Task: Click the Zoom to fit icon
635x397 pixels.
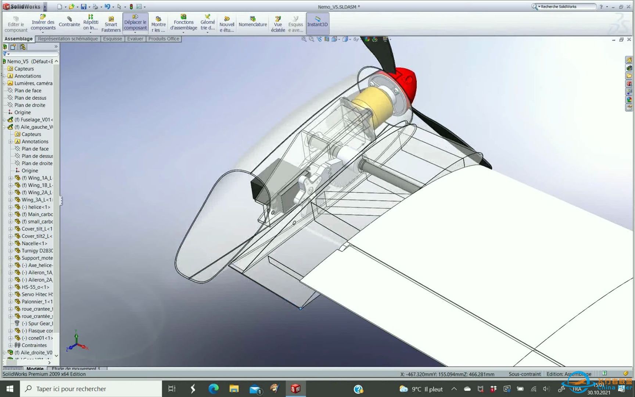Action: [x=304, y=39]
